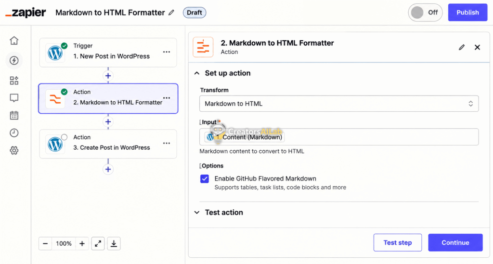Viewport: 493px width, 264px height.
Task: Open more options for New Post trigger
Action: 167,52
